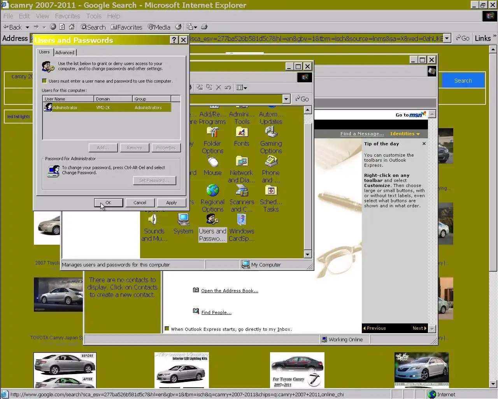Click the Mail icon in IE toolbar

(189, 27)
